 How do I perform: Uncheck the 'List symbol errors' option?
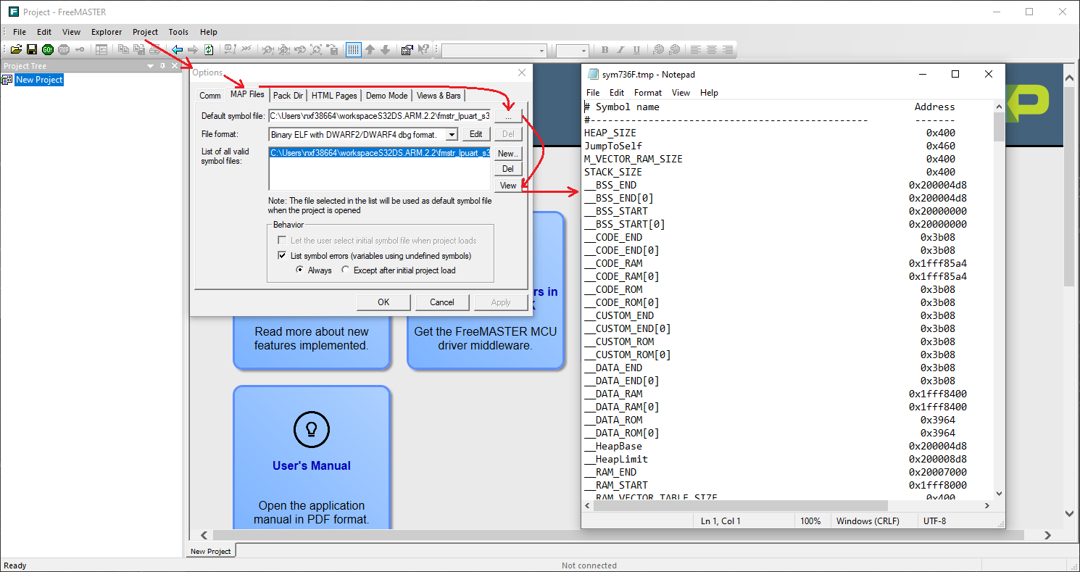pyautogui.click(x=283, y=255)
